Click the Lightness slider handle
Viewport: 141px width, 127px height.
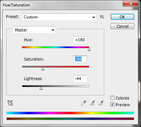(x=41, y=88)
